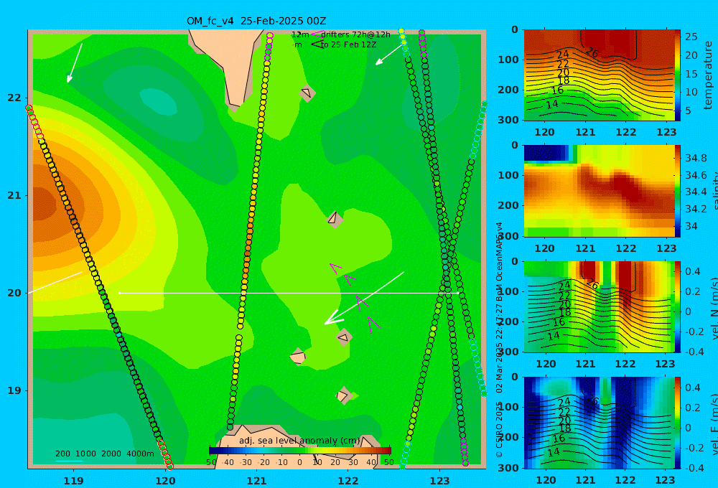The width and height of the screenshot is (718, 488).
Task: Select the 'vel. E (m/s)' axis label
Action: [x=714, y=423]
